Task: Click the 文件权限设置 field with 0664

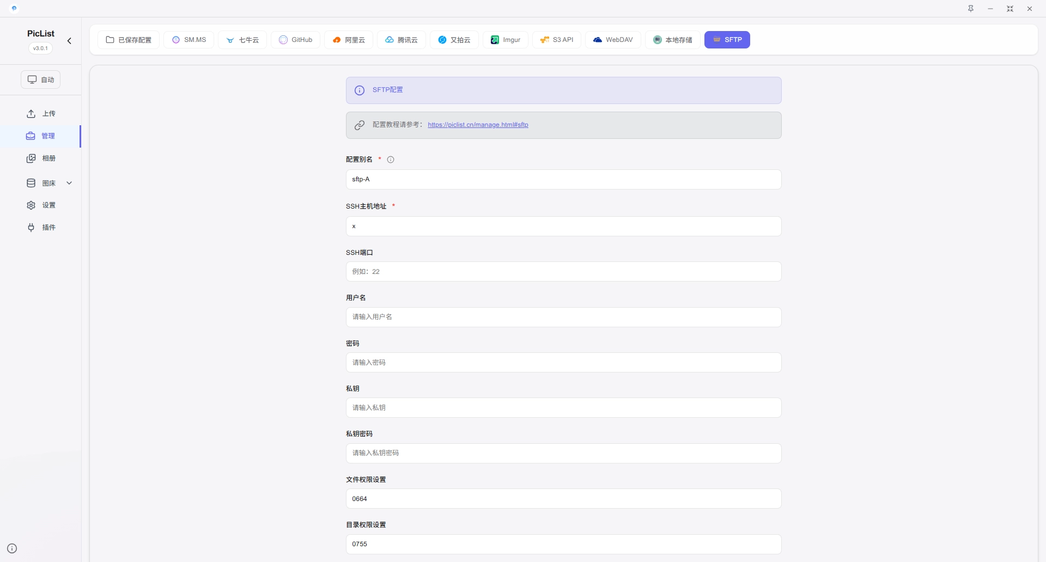Action: [x=564, y=499]
